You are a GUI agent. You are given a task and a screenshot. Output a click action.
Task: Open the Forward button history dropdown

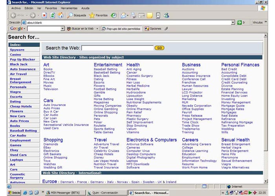click(x=38, y=15)
